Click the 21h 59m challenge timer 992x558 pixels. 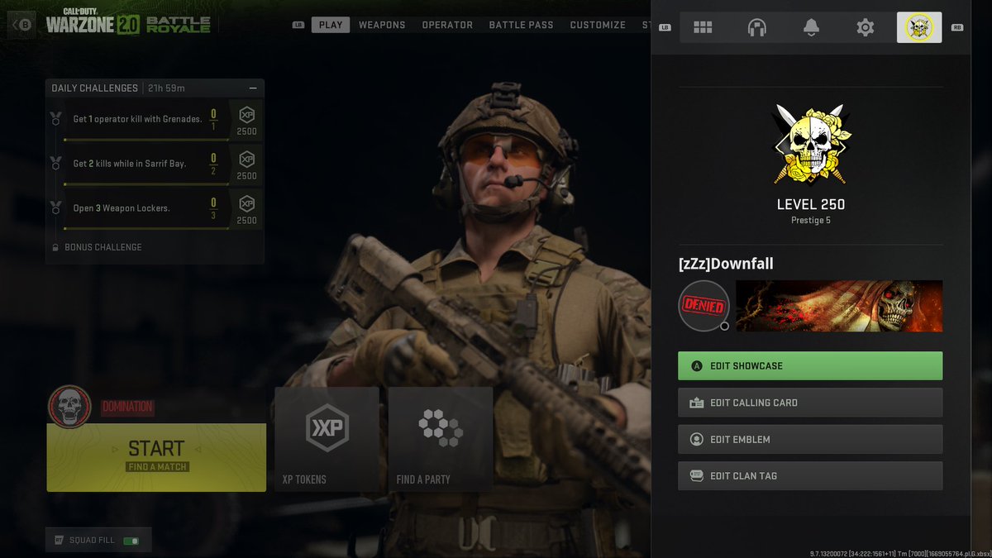point(167,88)
